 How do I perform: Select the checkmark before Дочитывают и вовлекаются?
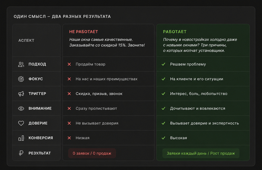164,108
